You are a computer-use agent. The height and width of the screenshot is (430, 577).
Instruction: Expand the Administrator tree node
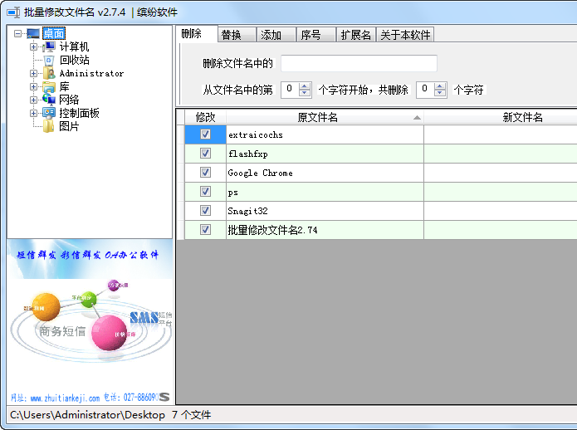click(x=33, y=73)
